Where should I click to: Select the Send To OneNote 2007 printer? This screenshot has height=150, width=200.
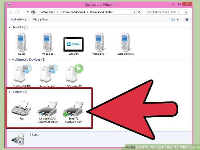[73, 109]
